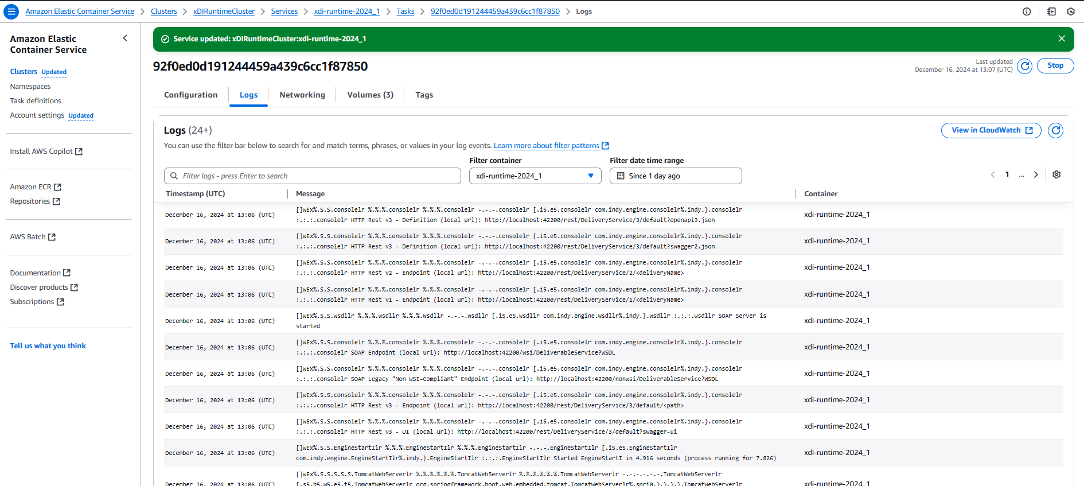Screen dimensions: 1084x486
Task: Select log message Started EngineStartI in 4.916 seconds
Action: pyautogui.click(x=536, y=453)
